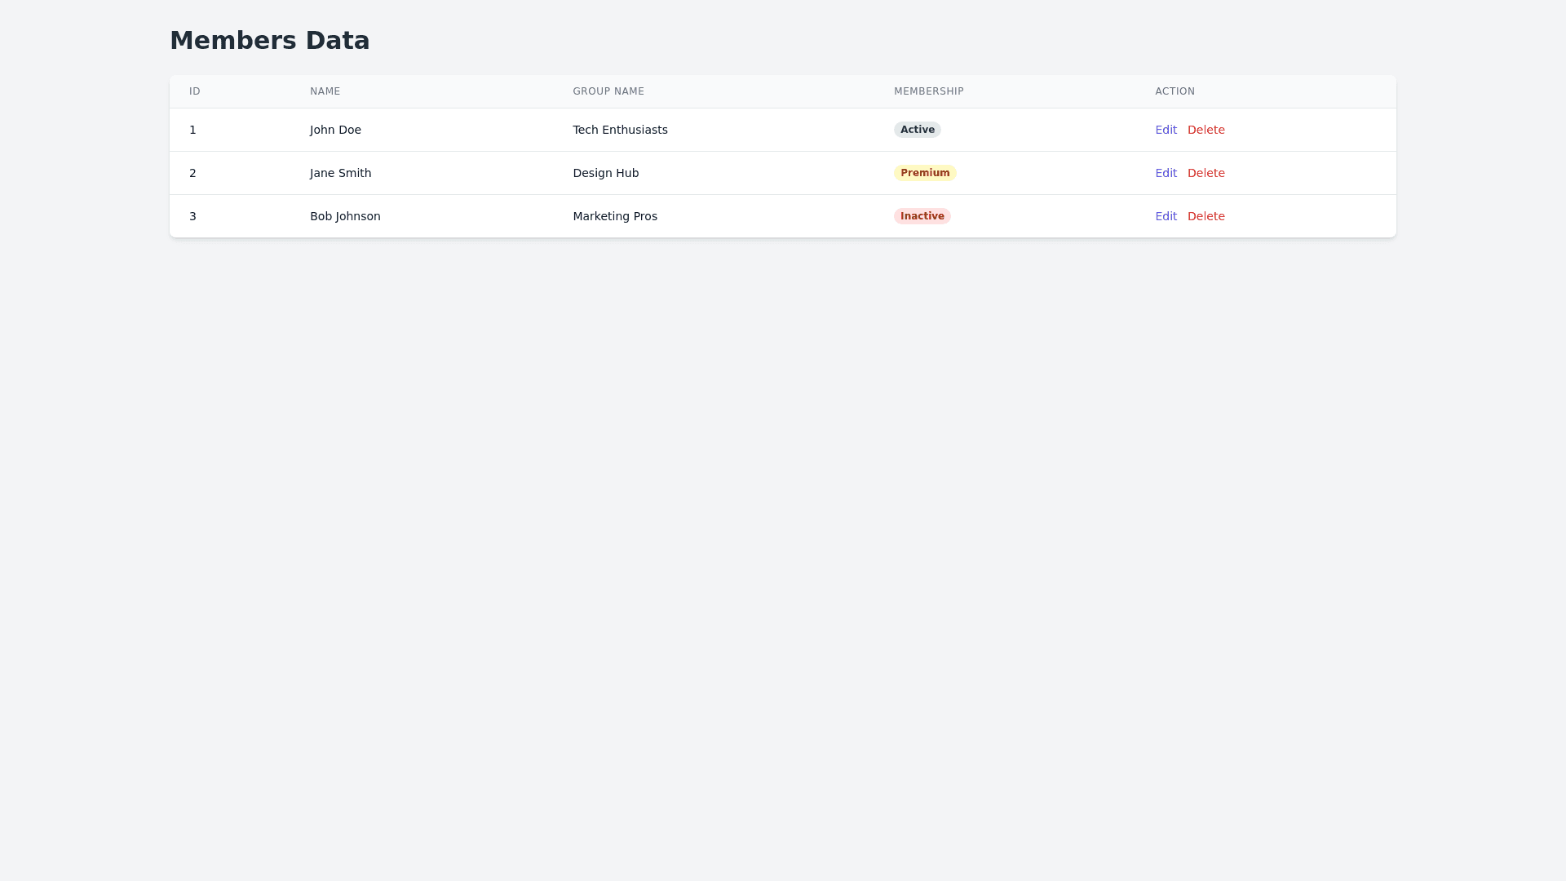
Task: Click the Name column header
Action: 325,91
